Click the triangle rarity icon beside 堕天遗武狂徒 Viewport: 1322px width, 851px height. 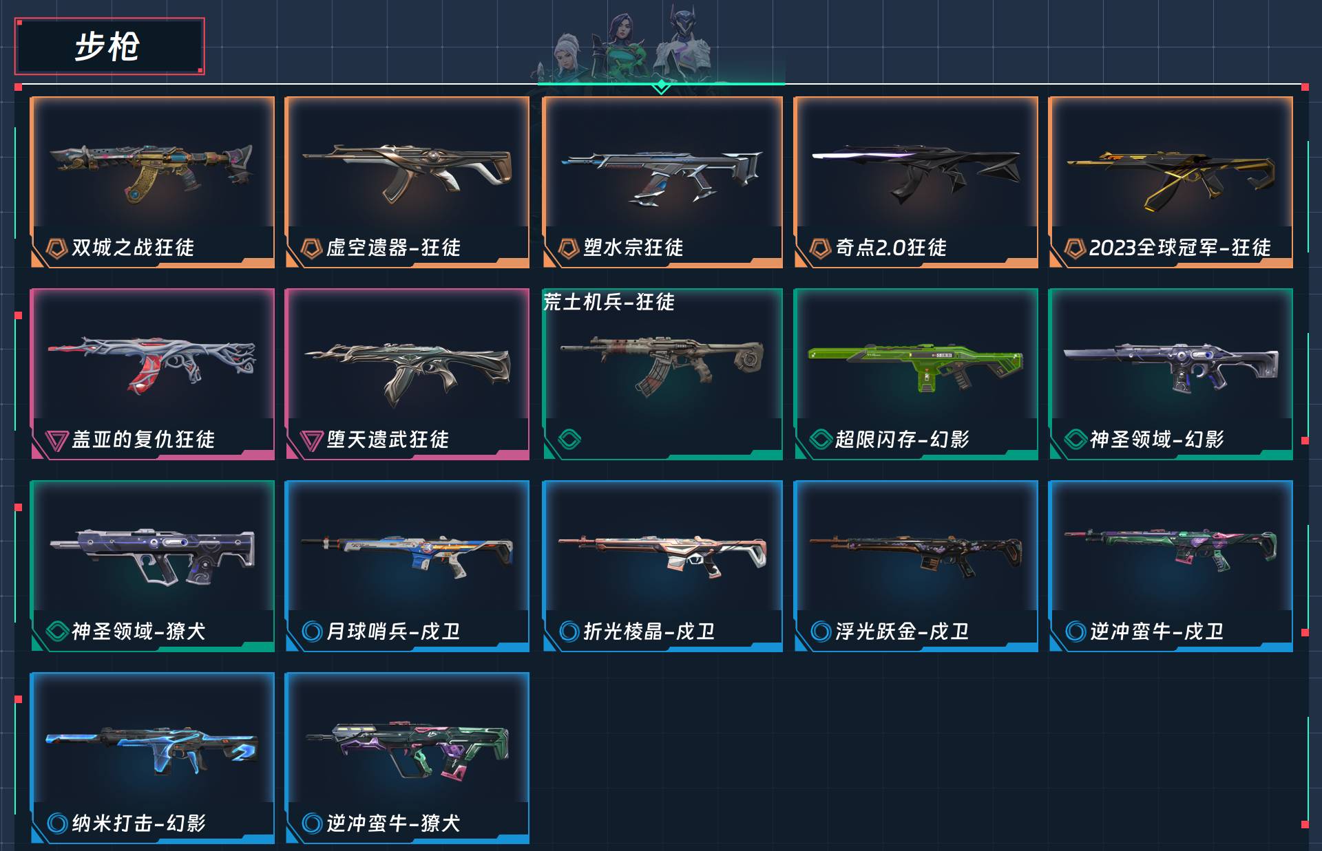pos(311,440)
